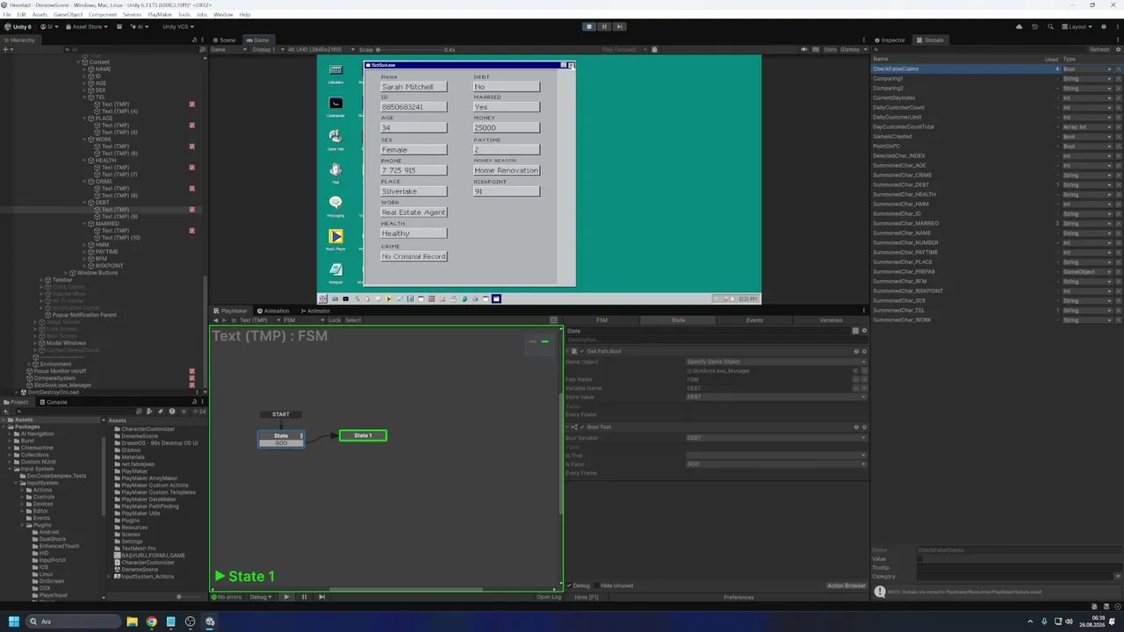Toggle the Bool Test action enabled checkbox
This screenshot has height=632, width=1124.
pyautogui.click(x=581, y=427)
